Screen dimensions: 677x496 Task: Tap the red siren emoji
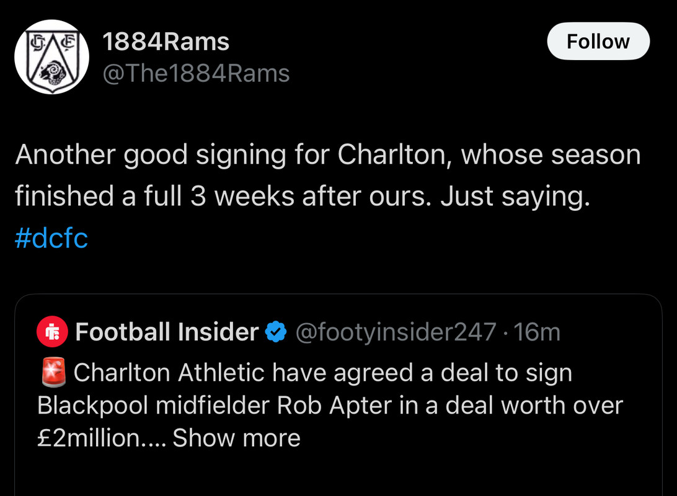pyautogui.click(x=53, y=371)
